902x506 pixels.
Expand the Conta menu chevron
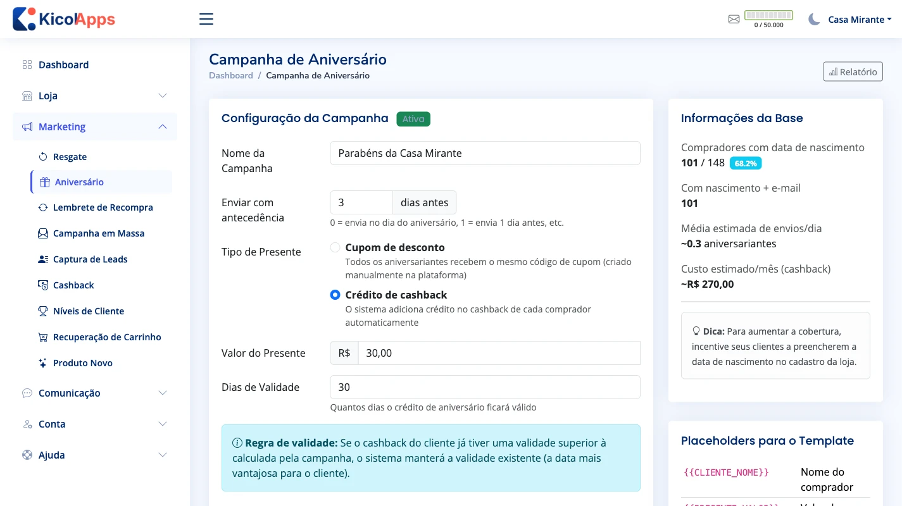pos(163,424)
